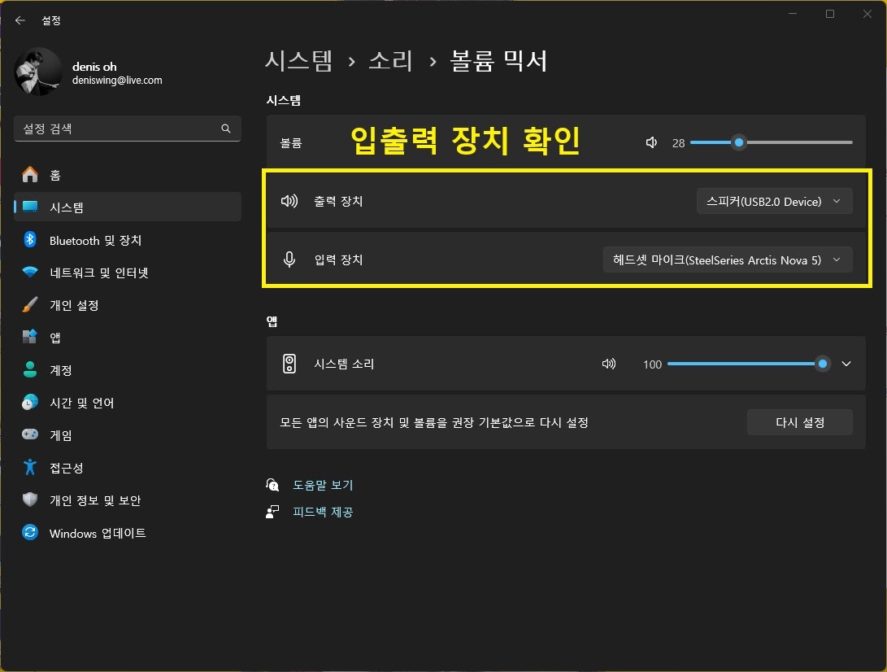The width and height of the screenshot is (887, 672).
Task: Click the Accounts person icon
Action: (30, 369)
